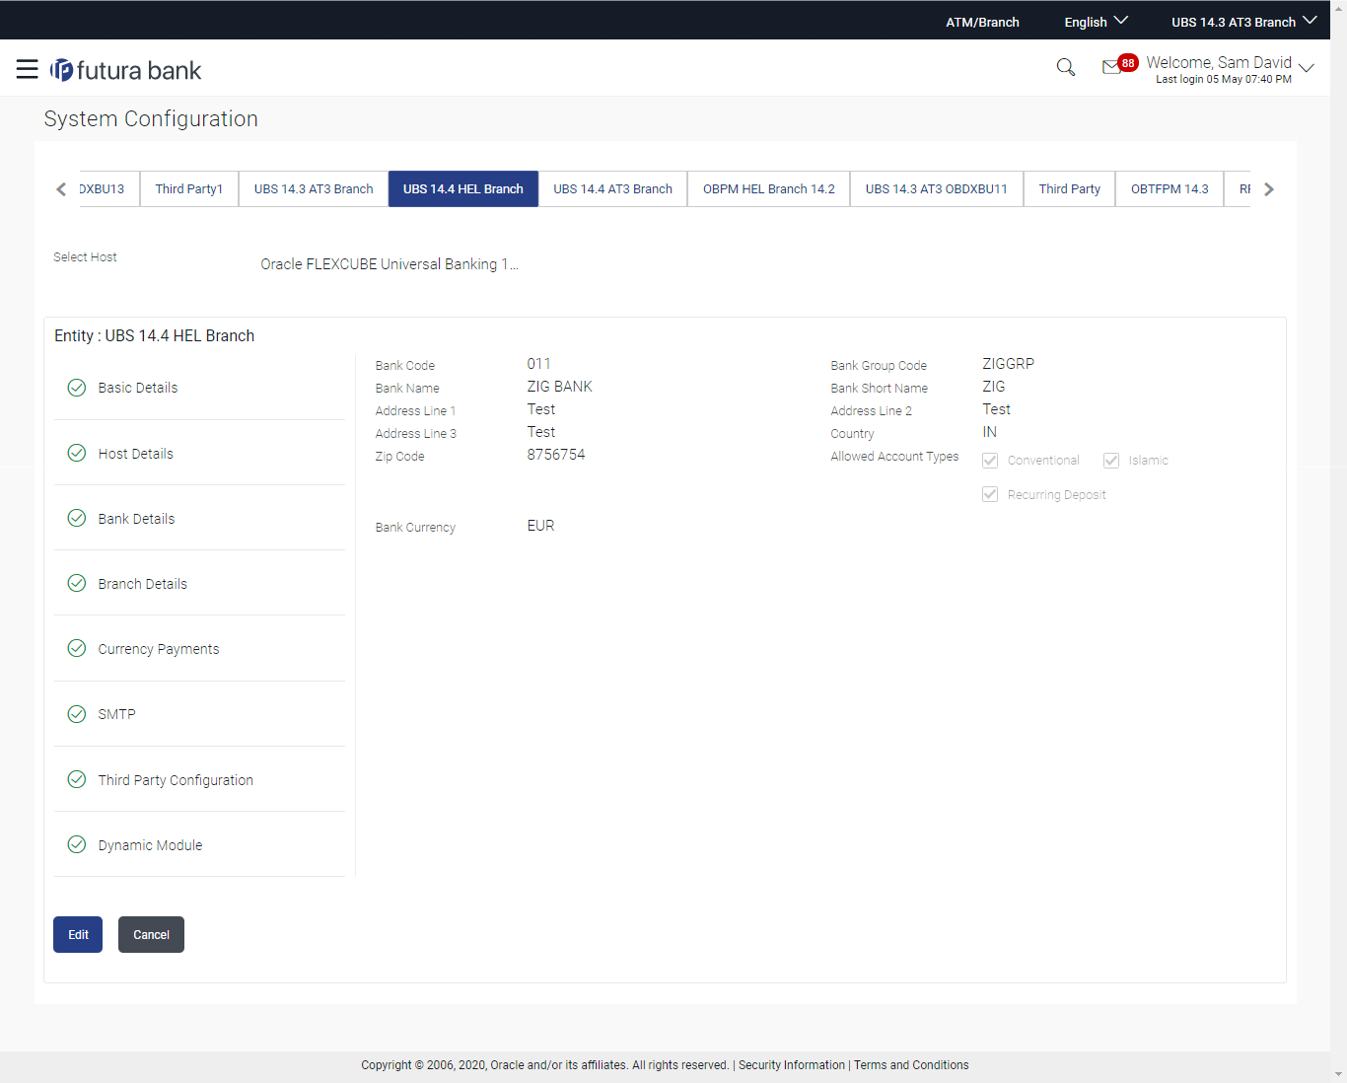Switch to the UBS 14.3 AT3 Branch tab
This screenshot has width=1347, height=1083.
tap(314, 188)
